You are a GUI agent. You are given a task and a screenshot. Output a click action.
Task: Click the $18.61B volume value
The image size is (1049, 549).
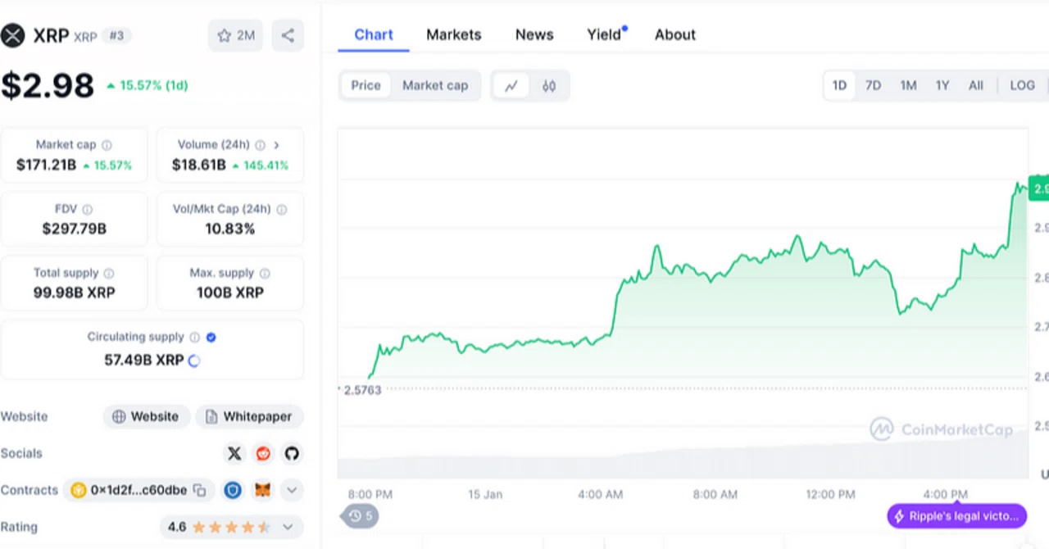click(198, 165)
